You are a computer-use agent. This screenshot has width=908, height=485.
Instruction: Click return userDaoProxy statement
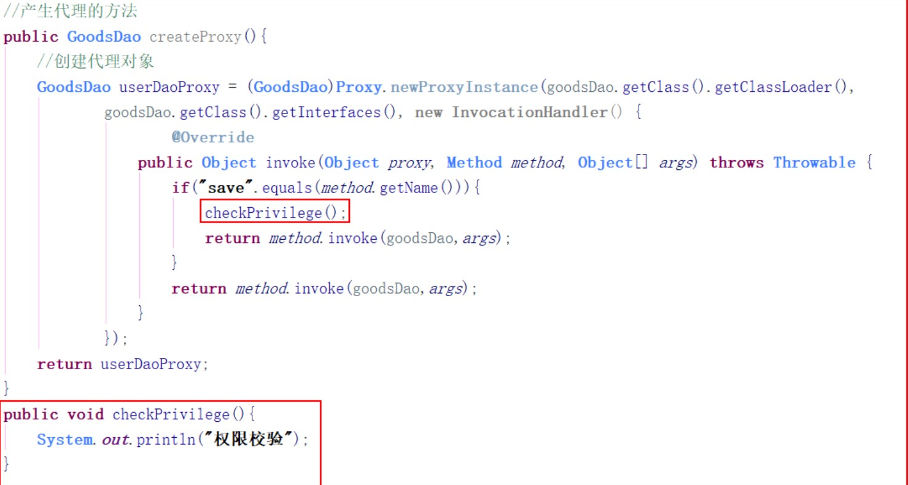coord(123,364)
